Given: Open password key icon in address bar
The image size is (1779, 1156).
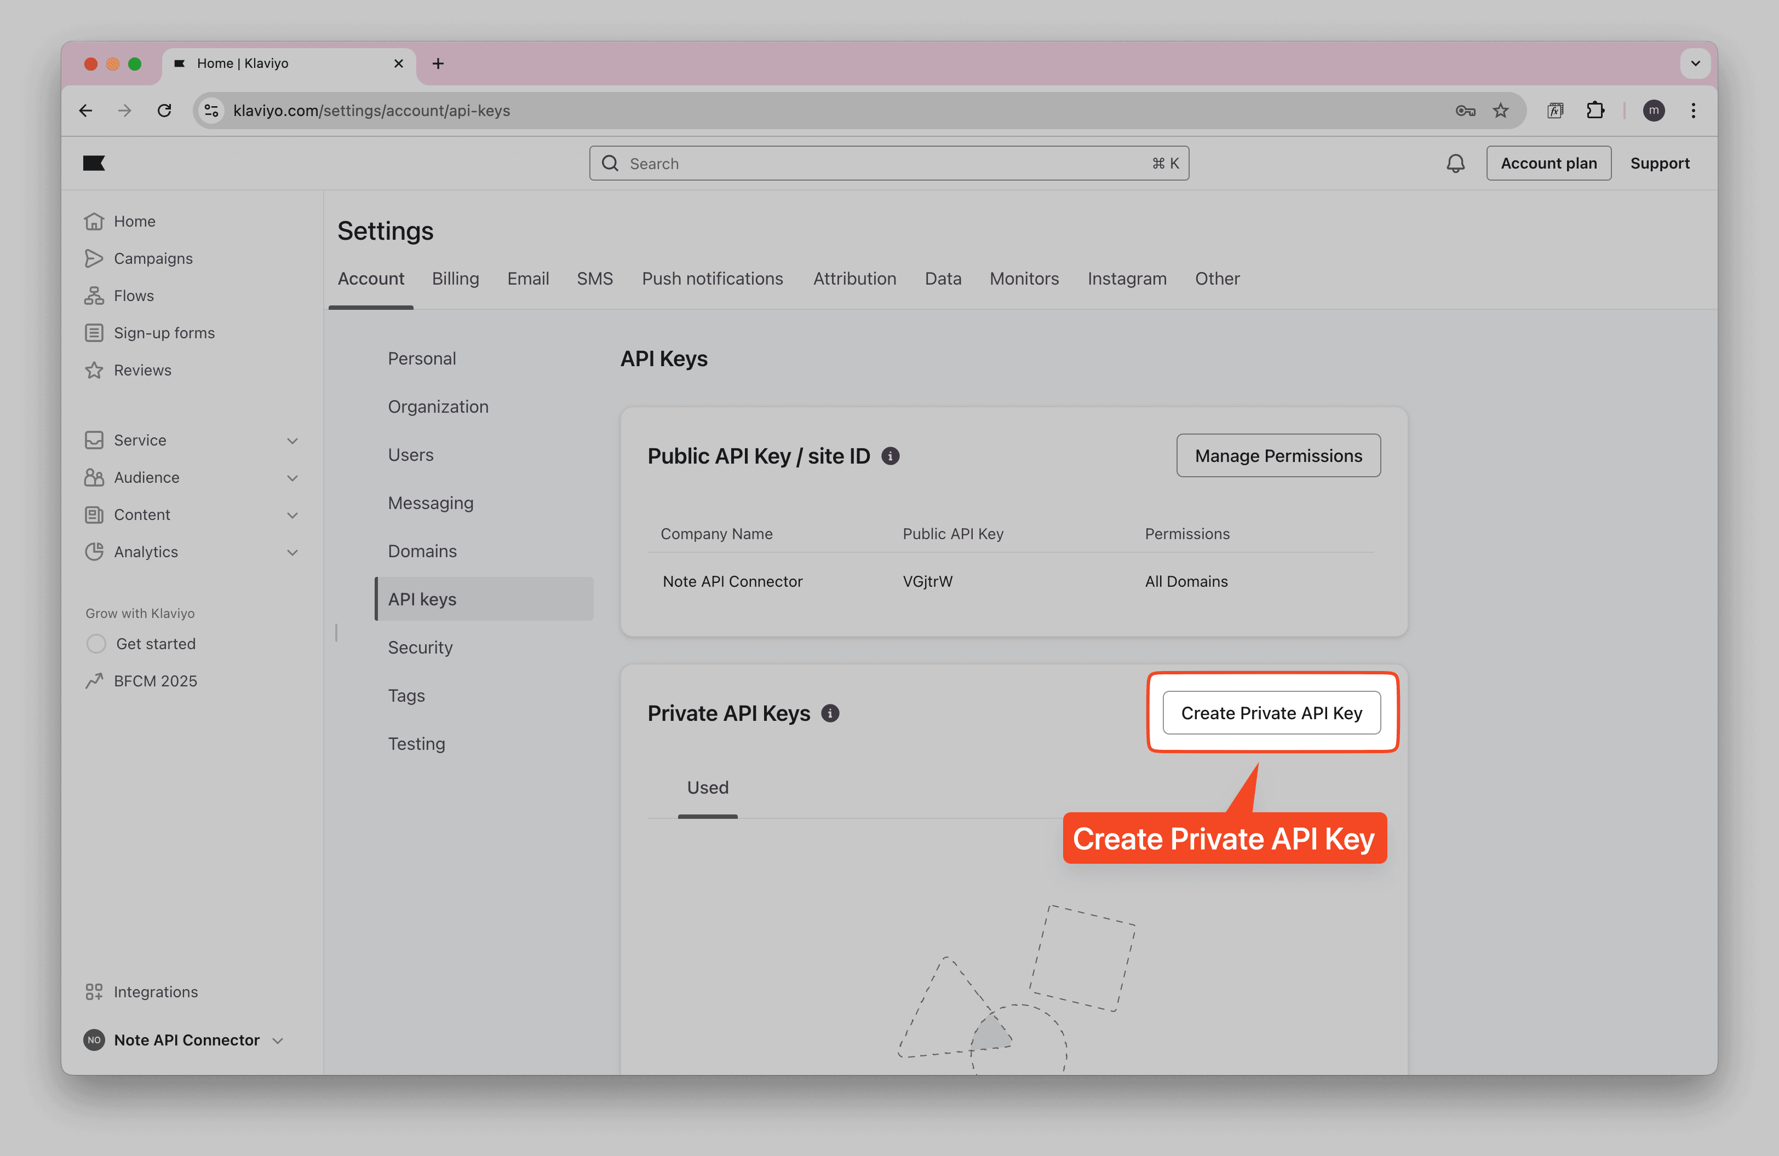Looking at the screenshot, I should [1465, 111].
